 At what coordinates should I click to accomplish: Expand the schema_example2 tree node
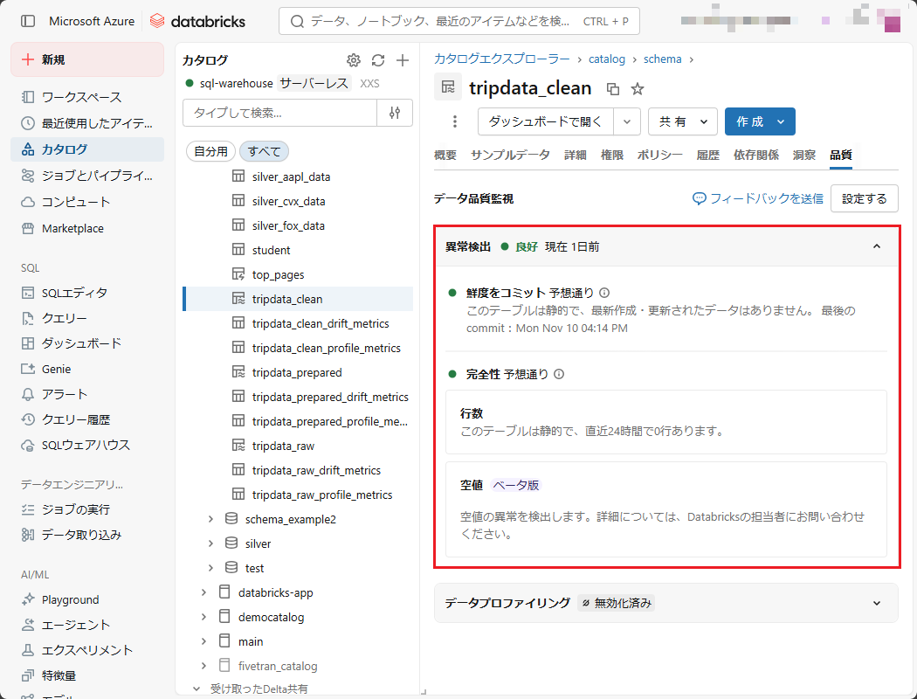[x=210, y=519]
